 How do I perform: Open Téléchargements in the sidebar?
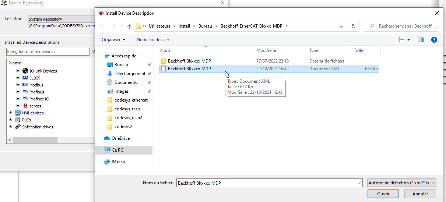point(127,74)
